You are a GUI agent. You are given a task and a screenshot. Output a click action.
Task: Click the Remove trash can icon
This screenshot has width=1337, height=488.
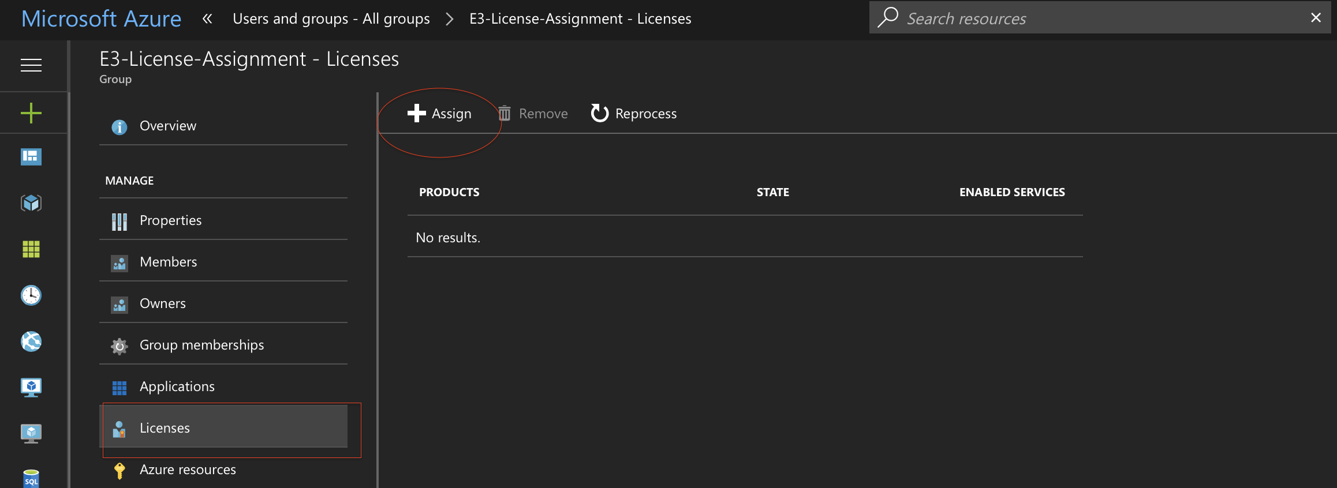tap(505, 113)
